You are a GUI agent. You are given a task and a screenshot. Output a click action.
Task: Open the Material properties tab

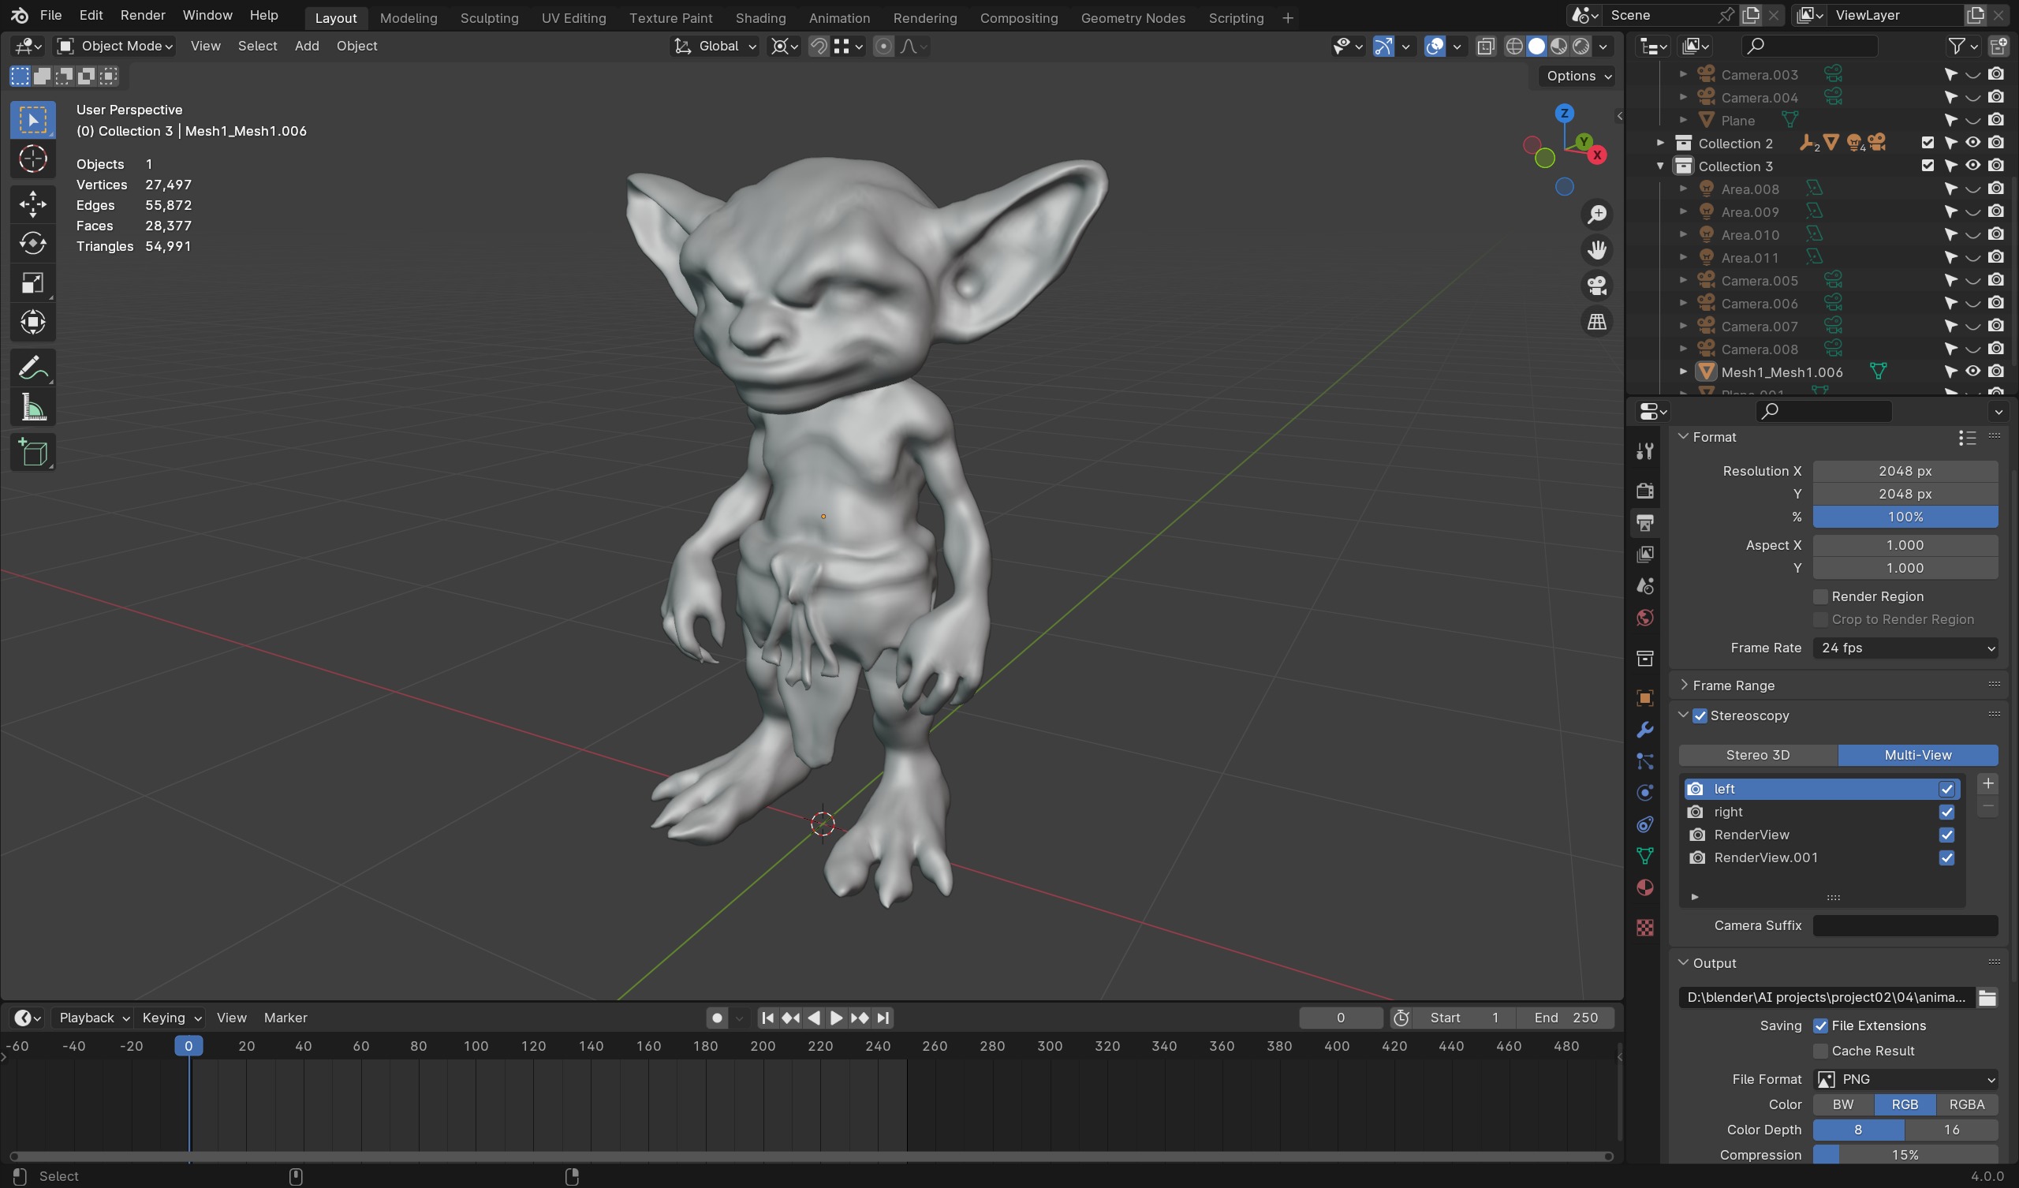1645,887
